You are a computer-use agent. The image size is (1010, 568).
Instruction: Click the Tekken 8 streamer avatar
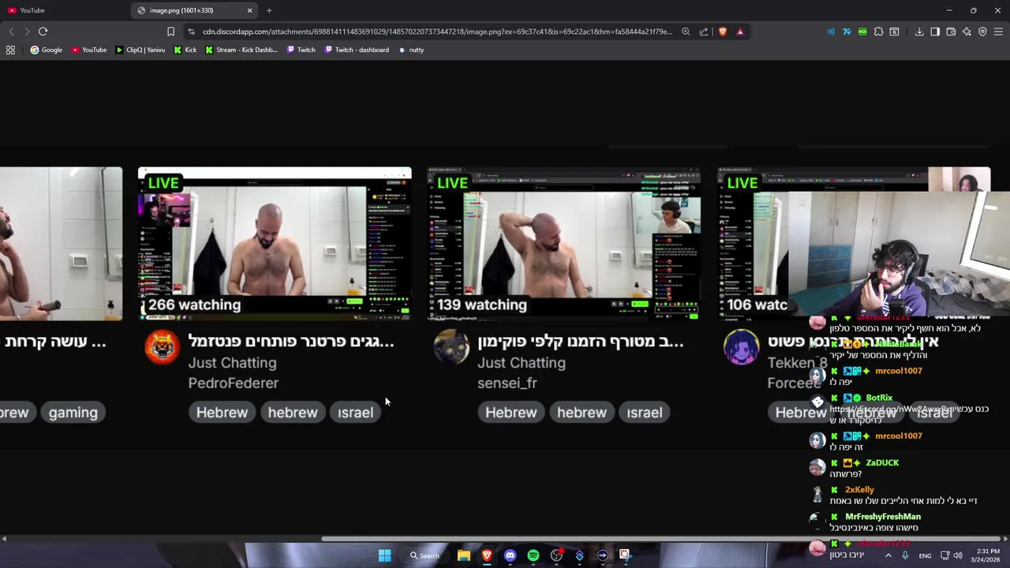click(x=741, y=347)
